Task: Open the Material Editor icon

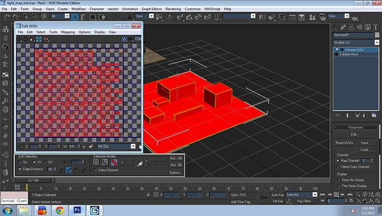Action: (313, 17)
